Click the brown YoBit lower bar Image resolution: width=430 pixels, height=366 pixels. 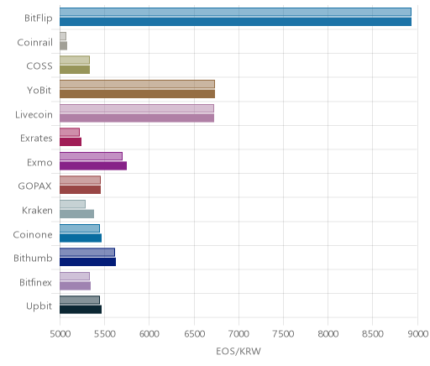pyautogui.click(x=137, y=94)
